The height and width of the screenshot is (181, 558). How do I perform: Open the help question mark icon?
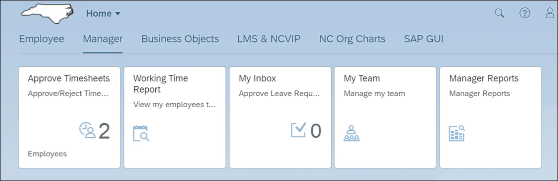pyautogui.click(x=525, y=13)
